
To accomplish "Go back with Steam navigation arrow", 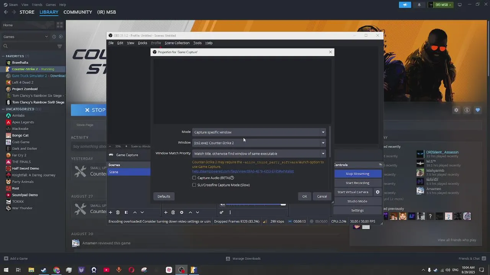I will [6, 12].
